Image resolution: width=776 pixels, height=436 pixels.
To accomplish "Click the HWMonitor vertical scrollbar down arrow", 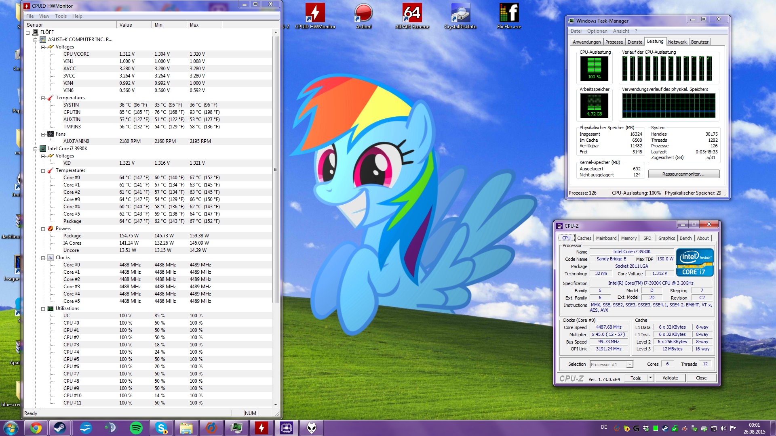I will [x=276, y=405].
